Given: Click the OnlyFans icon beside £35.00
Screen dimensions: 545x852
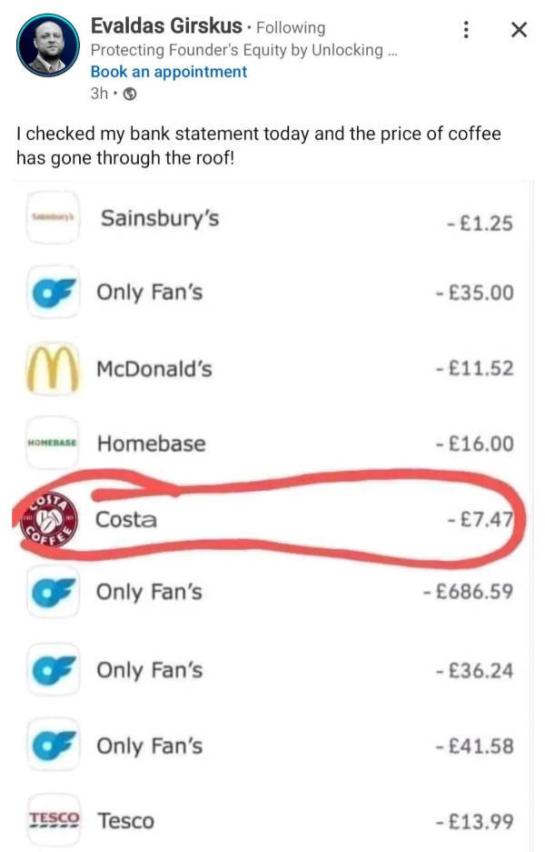Looking at the screenshot, I should pos(53,292).
